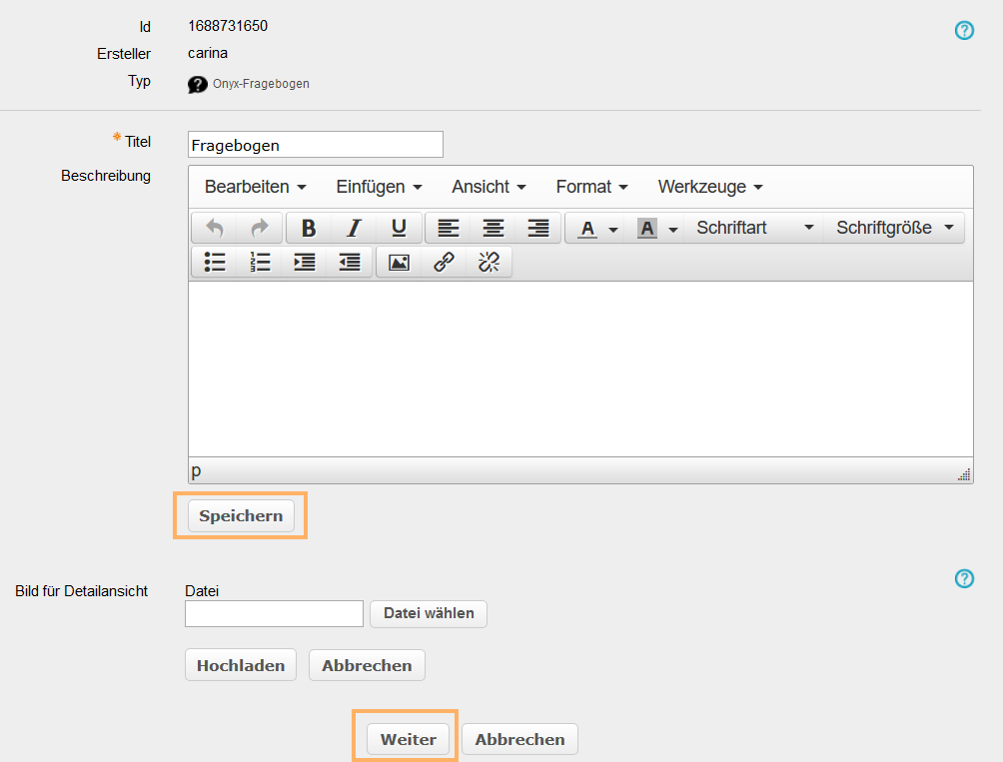Open the Einfügen menu
Viewport: 1003px width, 762px height.
coord(379,187)
